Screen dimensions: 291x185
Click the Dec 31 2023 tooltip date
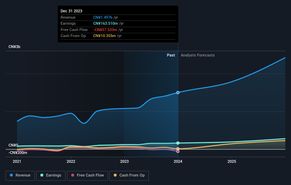(x=72, y=11)
